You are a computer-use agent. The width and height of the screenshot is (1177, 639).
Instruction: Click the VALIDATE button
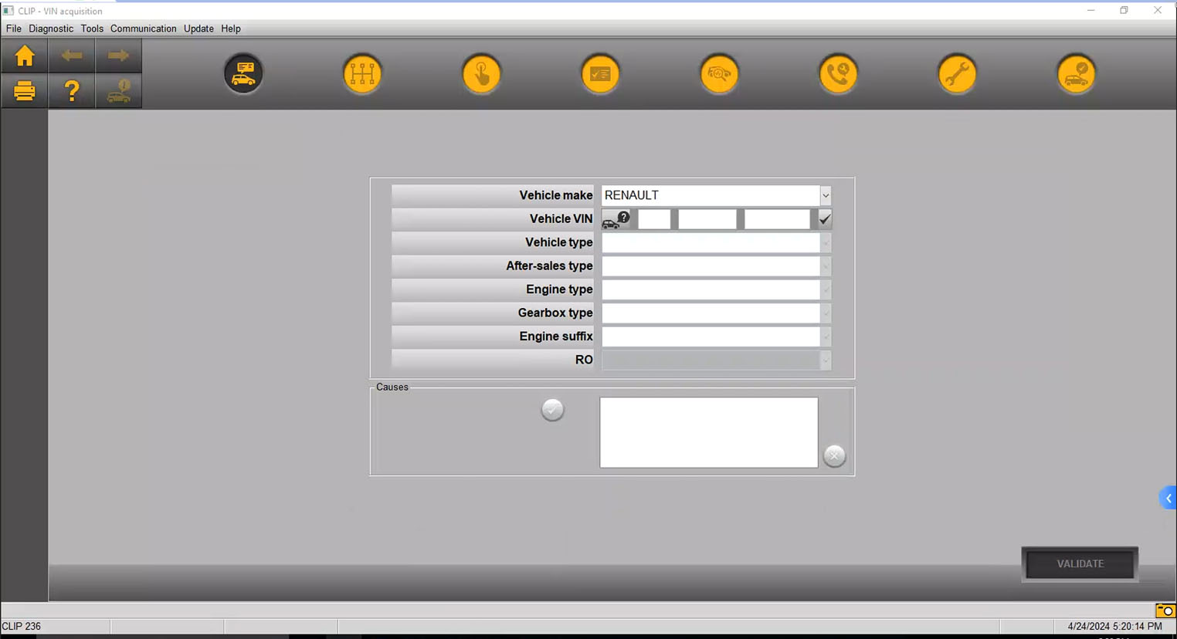click(1080, 564)
